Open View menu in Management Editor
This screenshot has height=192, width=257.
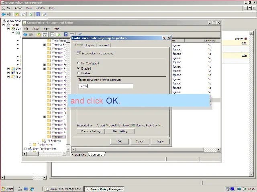(47, 28)
